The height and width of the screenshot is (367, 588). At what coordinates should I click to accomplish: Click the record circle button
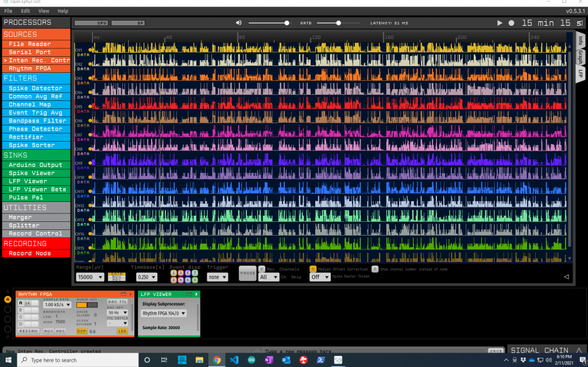(511, 23)
